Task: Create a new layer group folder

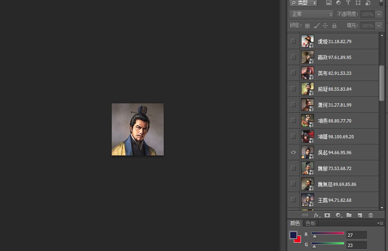Action: pos(349,215)
